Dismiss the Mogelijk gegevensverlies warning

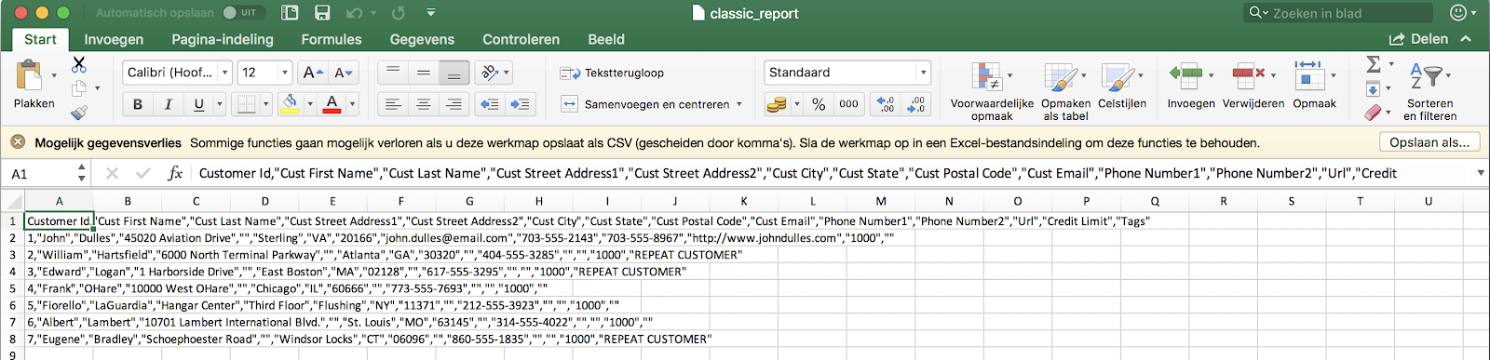pos(18,142)
